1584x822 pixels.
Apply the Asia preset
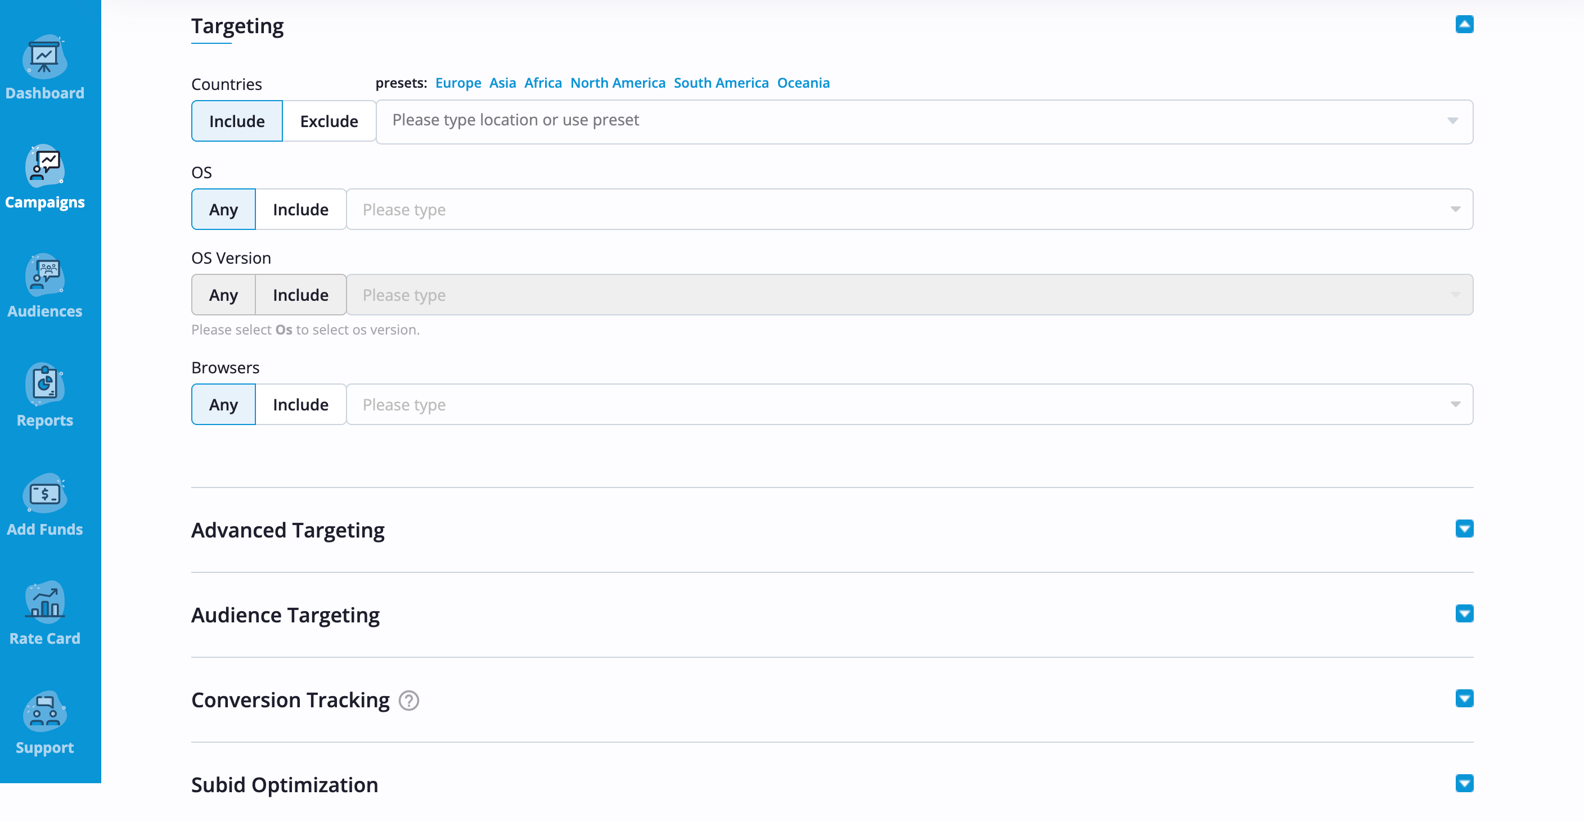pos(502,83)
